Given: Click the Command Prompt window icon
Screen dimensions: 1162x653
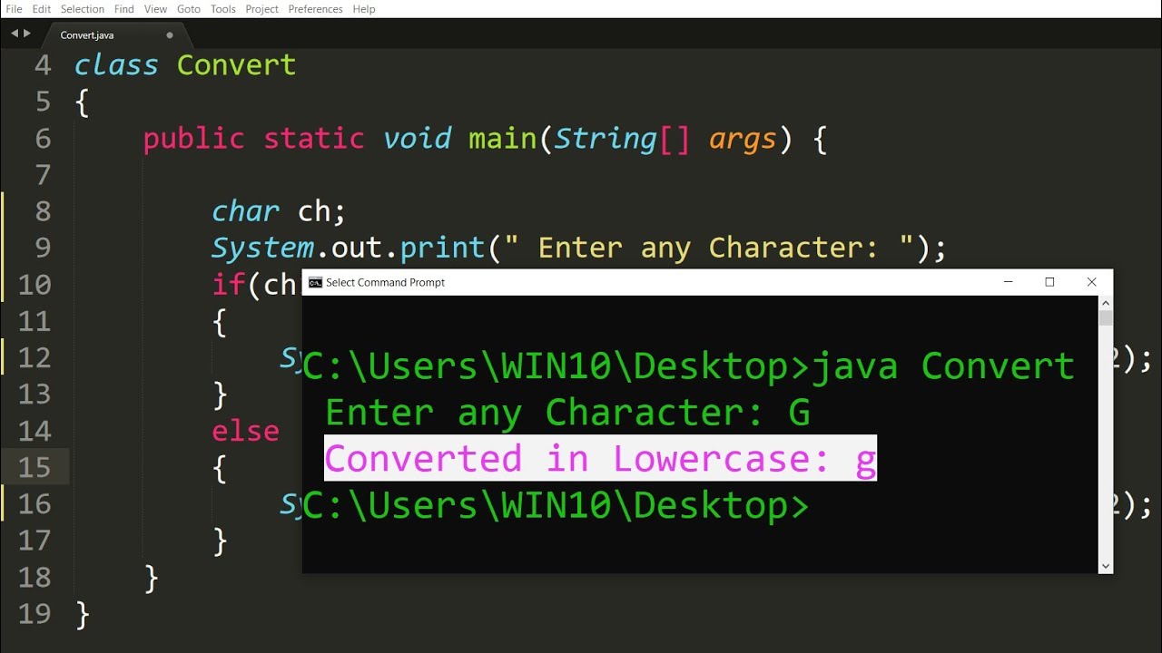Looking at the screenshot, I should pos(315,282).
